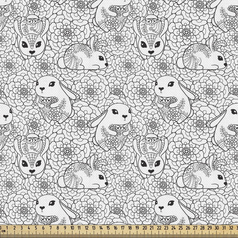238x238 pixels.
Task: Select the ruler label 25
Action: [181, 228]
